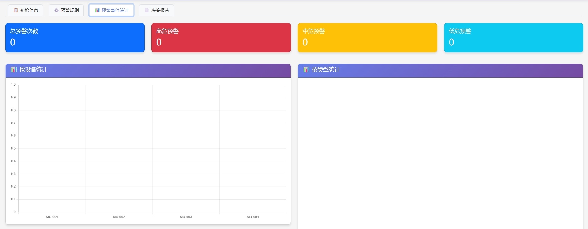Click the MU-003 axis label

(186, 217)
